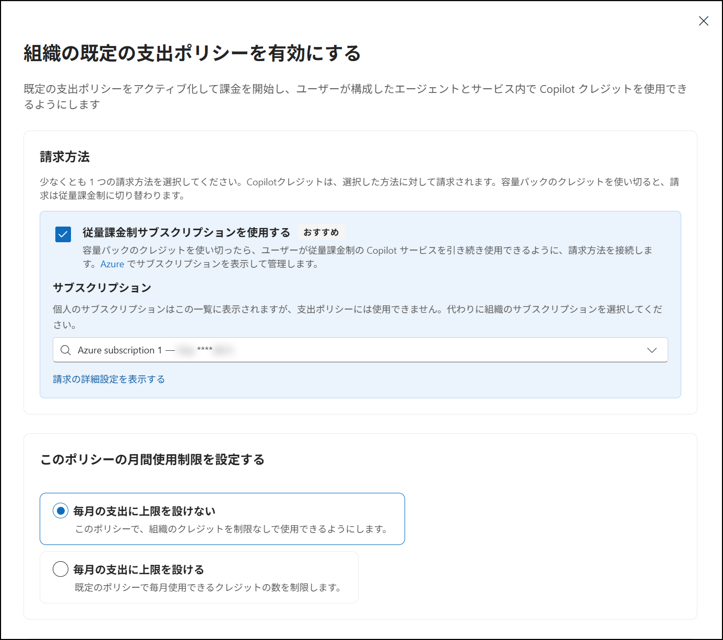Screen dimensions: 723x640
Task: Open 請求の詳細設定を表示する link
Action: click(x=109, y=379)
